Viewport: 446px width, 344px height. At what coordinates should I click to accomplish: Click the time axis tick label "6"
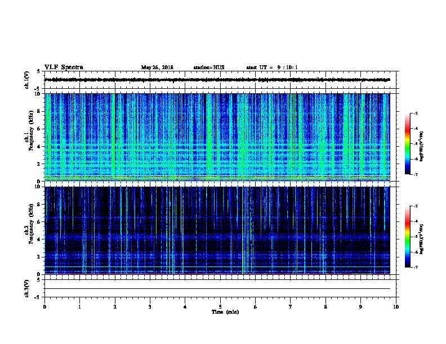pos(256,307)
